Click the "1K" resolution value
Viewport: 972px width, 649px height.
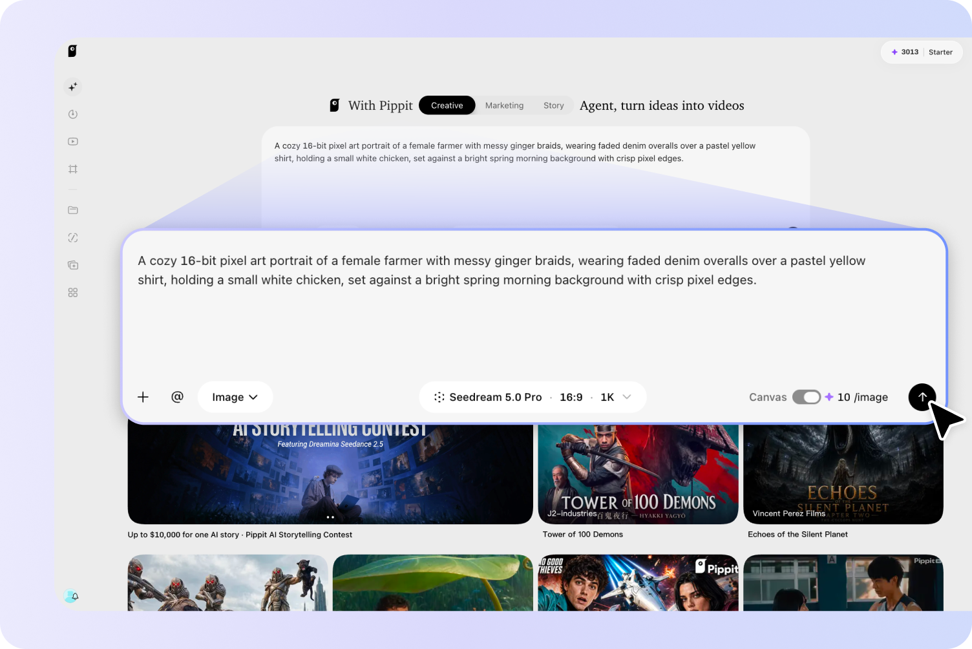pyautogui.click(x=607, y=398)
